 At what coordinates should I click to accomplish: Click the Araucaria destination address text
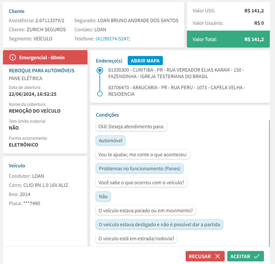click(177, 91)
